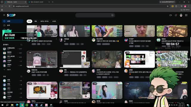
Task: Select the second category filter chip
Action: point(36,21)
